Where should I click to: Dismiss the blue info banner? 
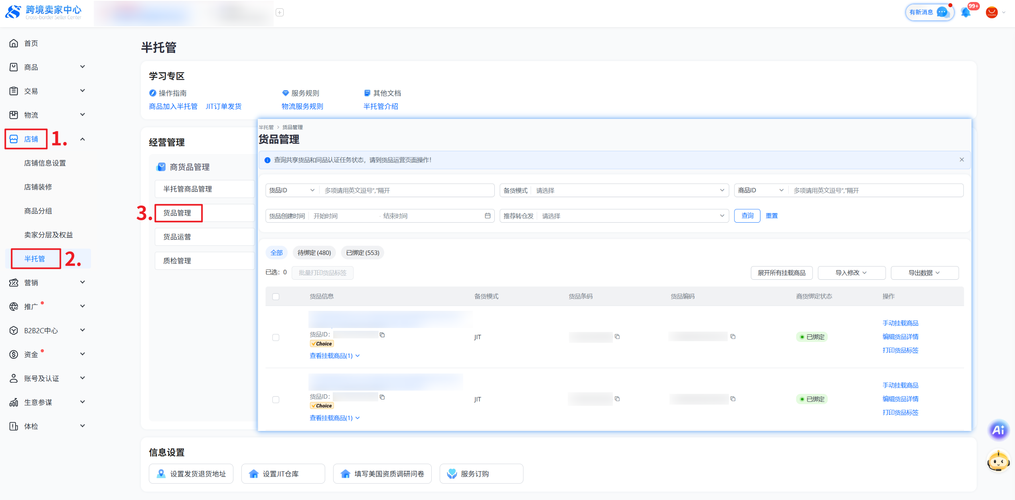click(x=962, y=160)
